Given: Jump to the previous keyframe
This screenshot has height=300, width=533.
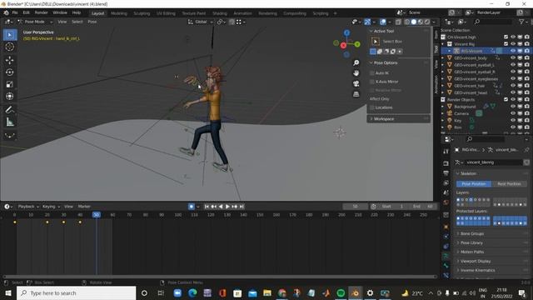Looking at the screenshot, I should 213,207.
